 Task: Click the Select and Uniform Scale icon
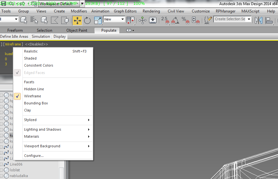[x=98, y=20]
